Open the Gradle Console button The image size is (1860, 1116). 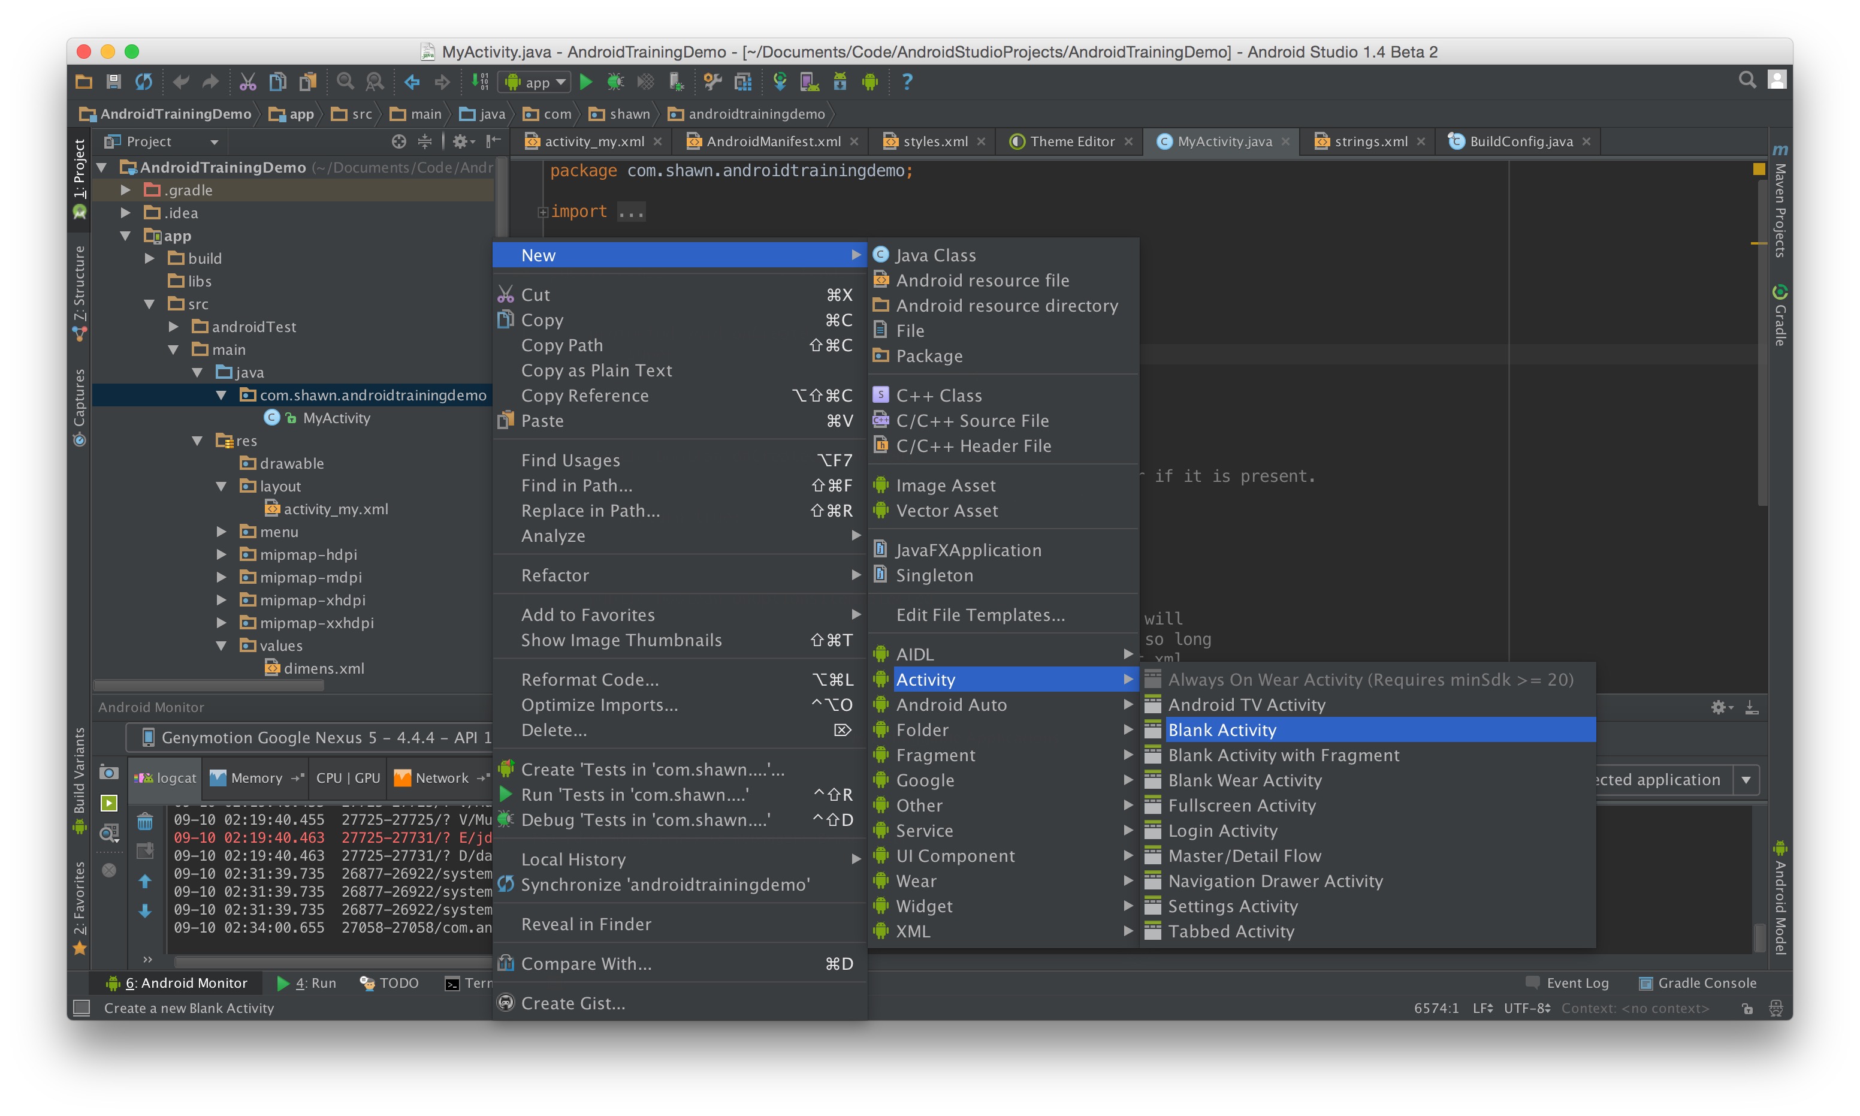click(1698, 983)
